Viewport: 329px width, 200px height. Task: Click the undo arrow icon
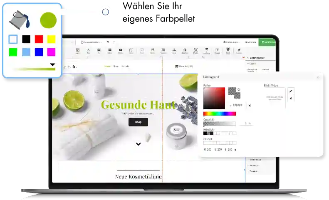[x=108, y=42]
